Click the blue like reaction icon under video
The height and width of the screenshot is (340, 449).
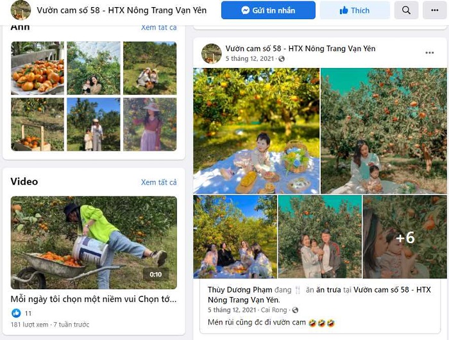pyautogui.click(x=16, y=313)
